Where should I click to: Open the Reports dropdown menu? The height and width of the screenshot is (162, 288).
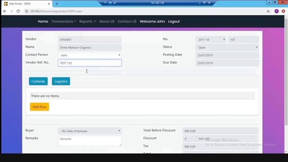click(87, 21)
